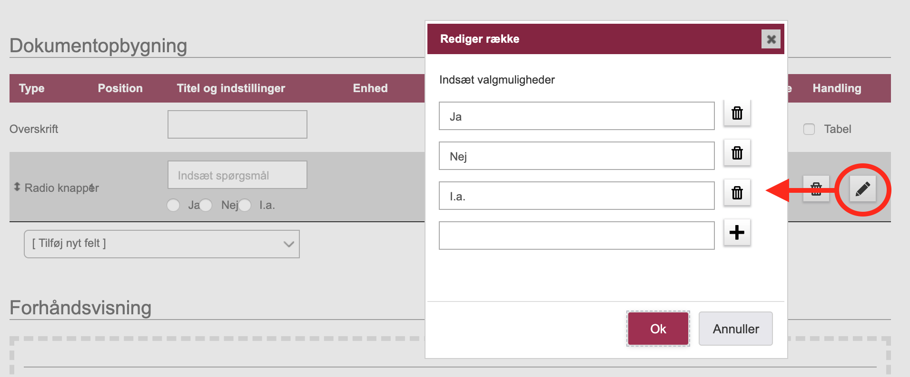Open the 'Tilføj nyt felt' dropdown

[162, 244]
